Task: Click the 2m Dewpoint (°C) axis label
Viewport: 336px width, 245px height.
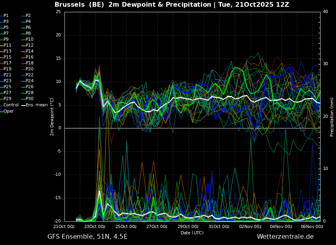Action: click(52, 117)
